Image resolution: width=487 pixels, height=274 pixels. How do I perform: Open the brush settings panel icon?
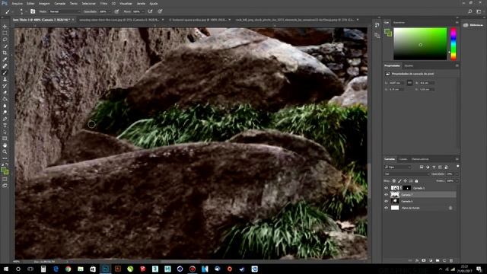(33, 11)
